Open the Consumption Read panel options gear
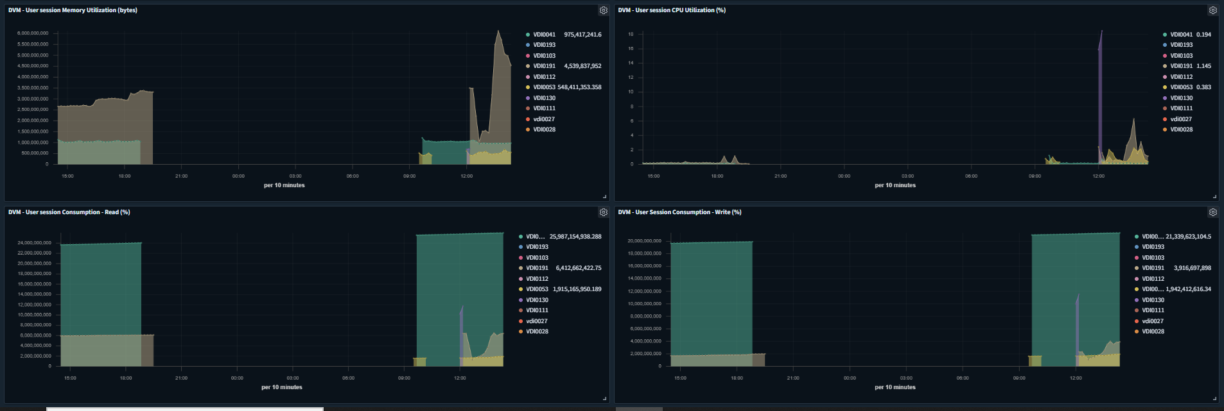This screenshot has height=411, width=1224. pyautogui.click(x=603, y=212)
